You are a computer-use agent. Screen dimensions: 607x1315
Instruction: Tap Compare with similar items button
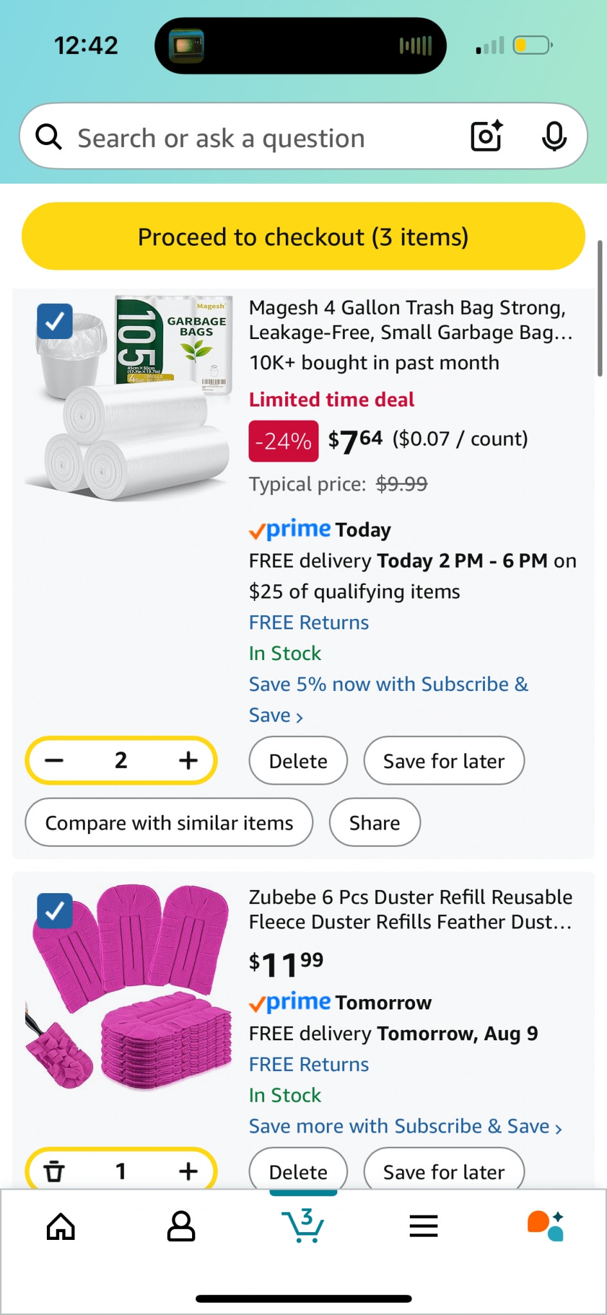[x=169, y=823]
